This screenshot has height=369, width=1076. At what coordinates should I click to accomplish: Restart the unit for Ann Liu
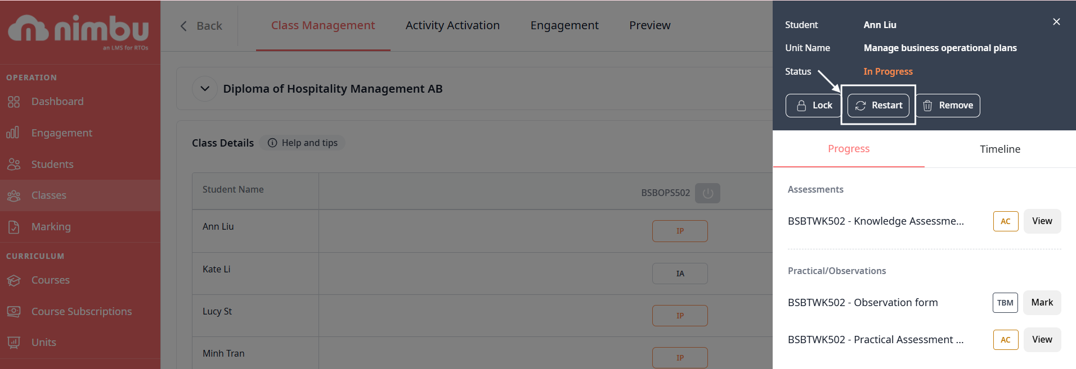pos(878,106)
